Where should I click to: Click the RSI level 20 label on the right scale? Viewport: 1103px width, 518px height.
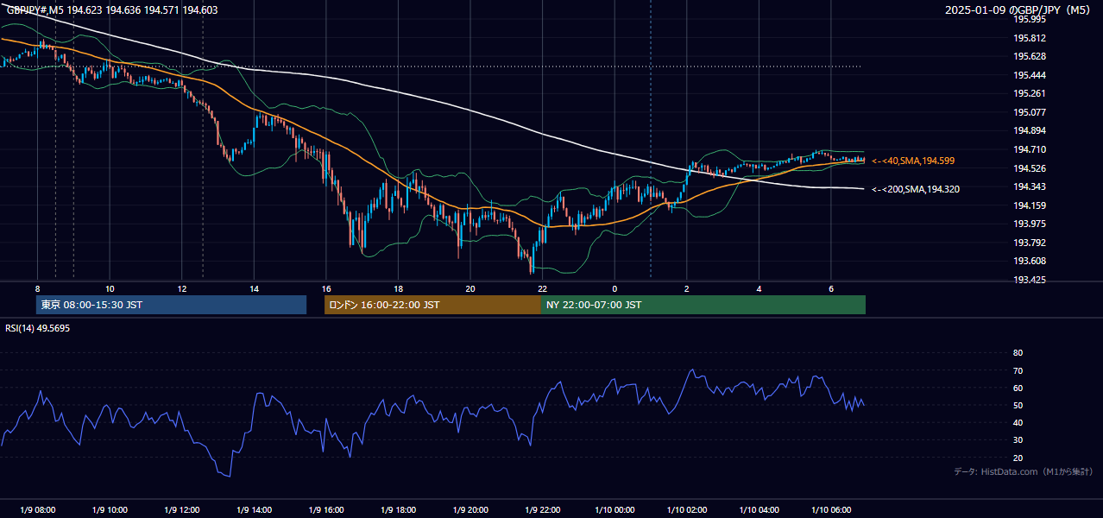coord(1018,458)
